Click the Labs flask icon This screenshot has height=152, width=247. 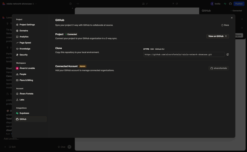[x=17, y=100]
